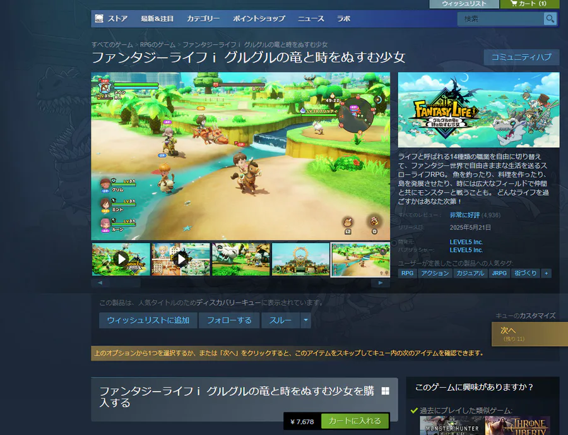This screenshot has height=435, width=568.
Task: Click the スルー button
Action: coord(280,321)
